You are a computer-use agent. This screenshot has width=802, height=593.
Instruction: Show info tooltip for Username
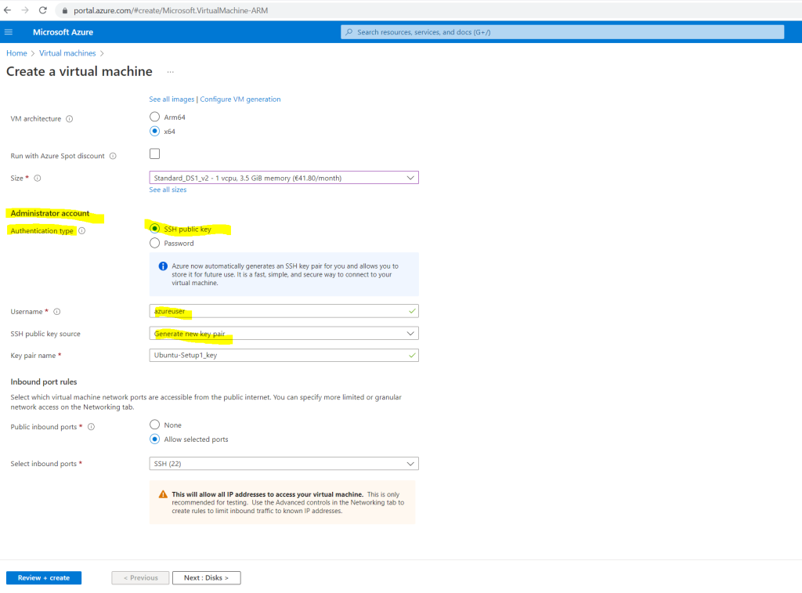(57, 312)
